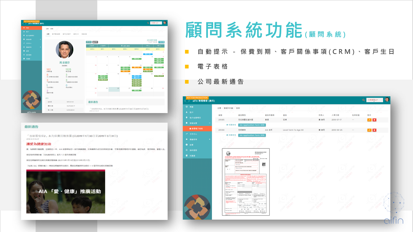Expand 業績表現 sidebar item in lower-right app
The width and height of the screenshot is (413, 232).
tap(209, 139)
